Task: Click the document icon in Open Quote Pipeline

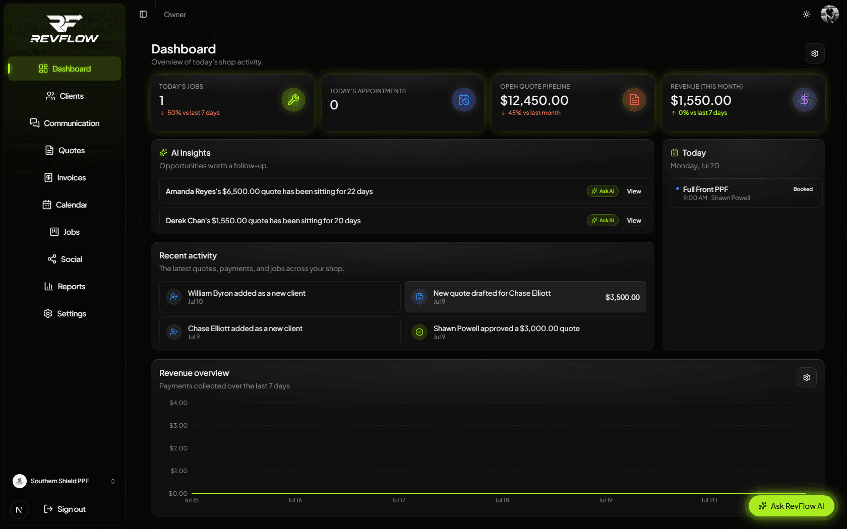Action: 634,100
